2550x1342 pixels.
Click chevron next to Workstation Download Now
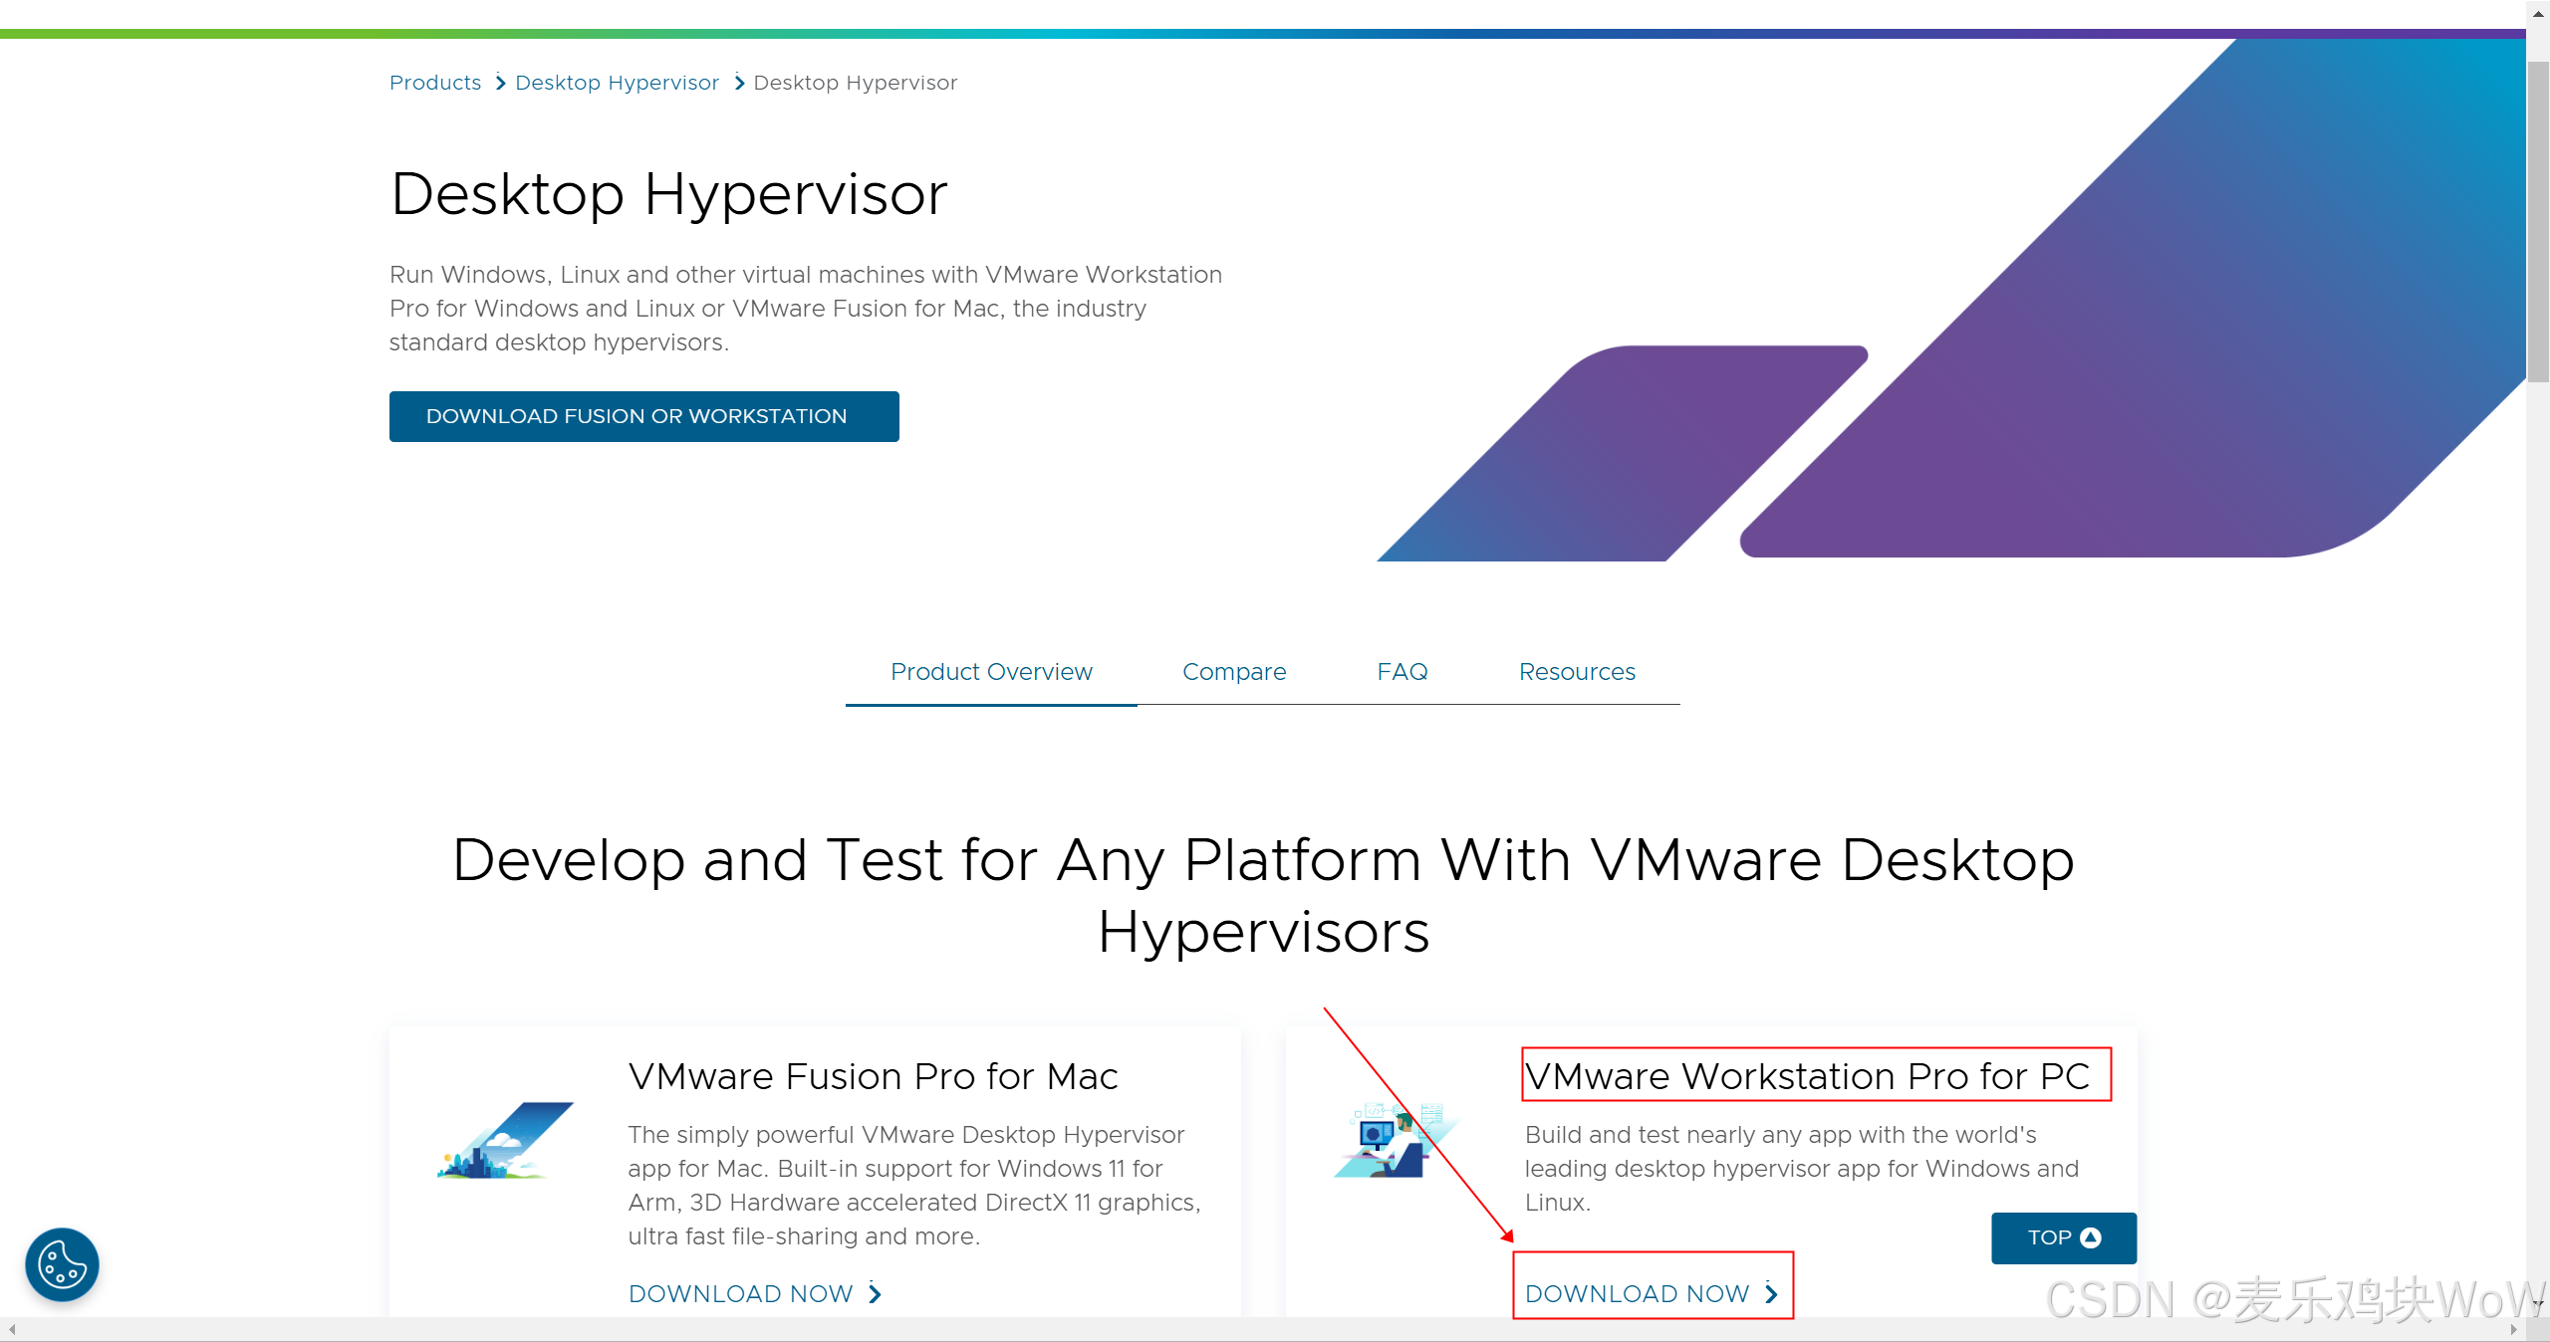point(1772,1293)
